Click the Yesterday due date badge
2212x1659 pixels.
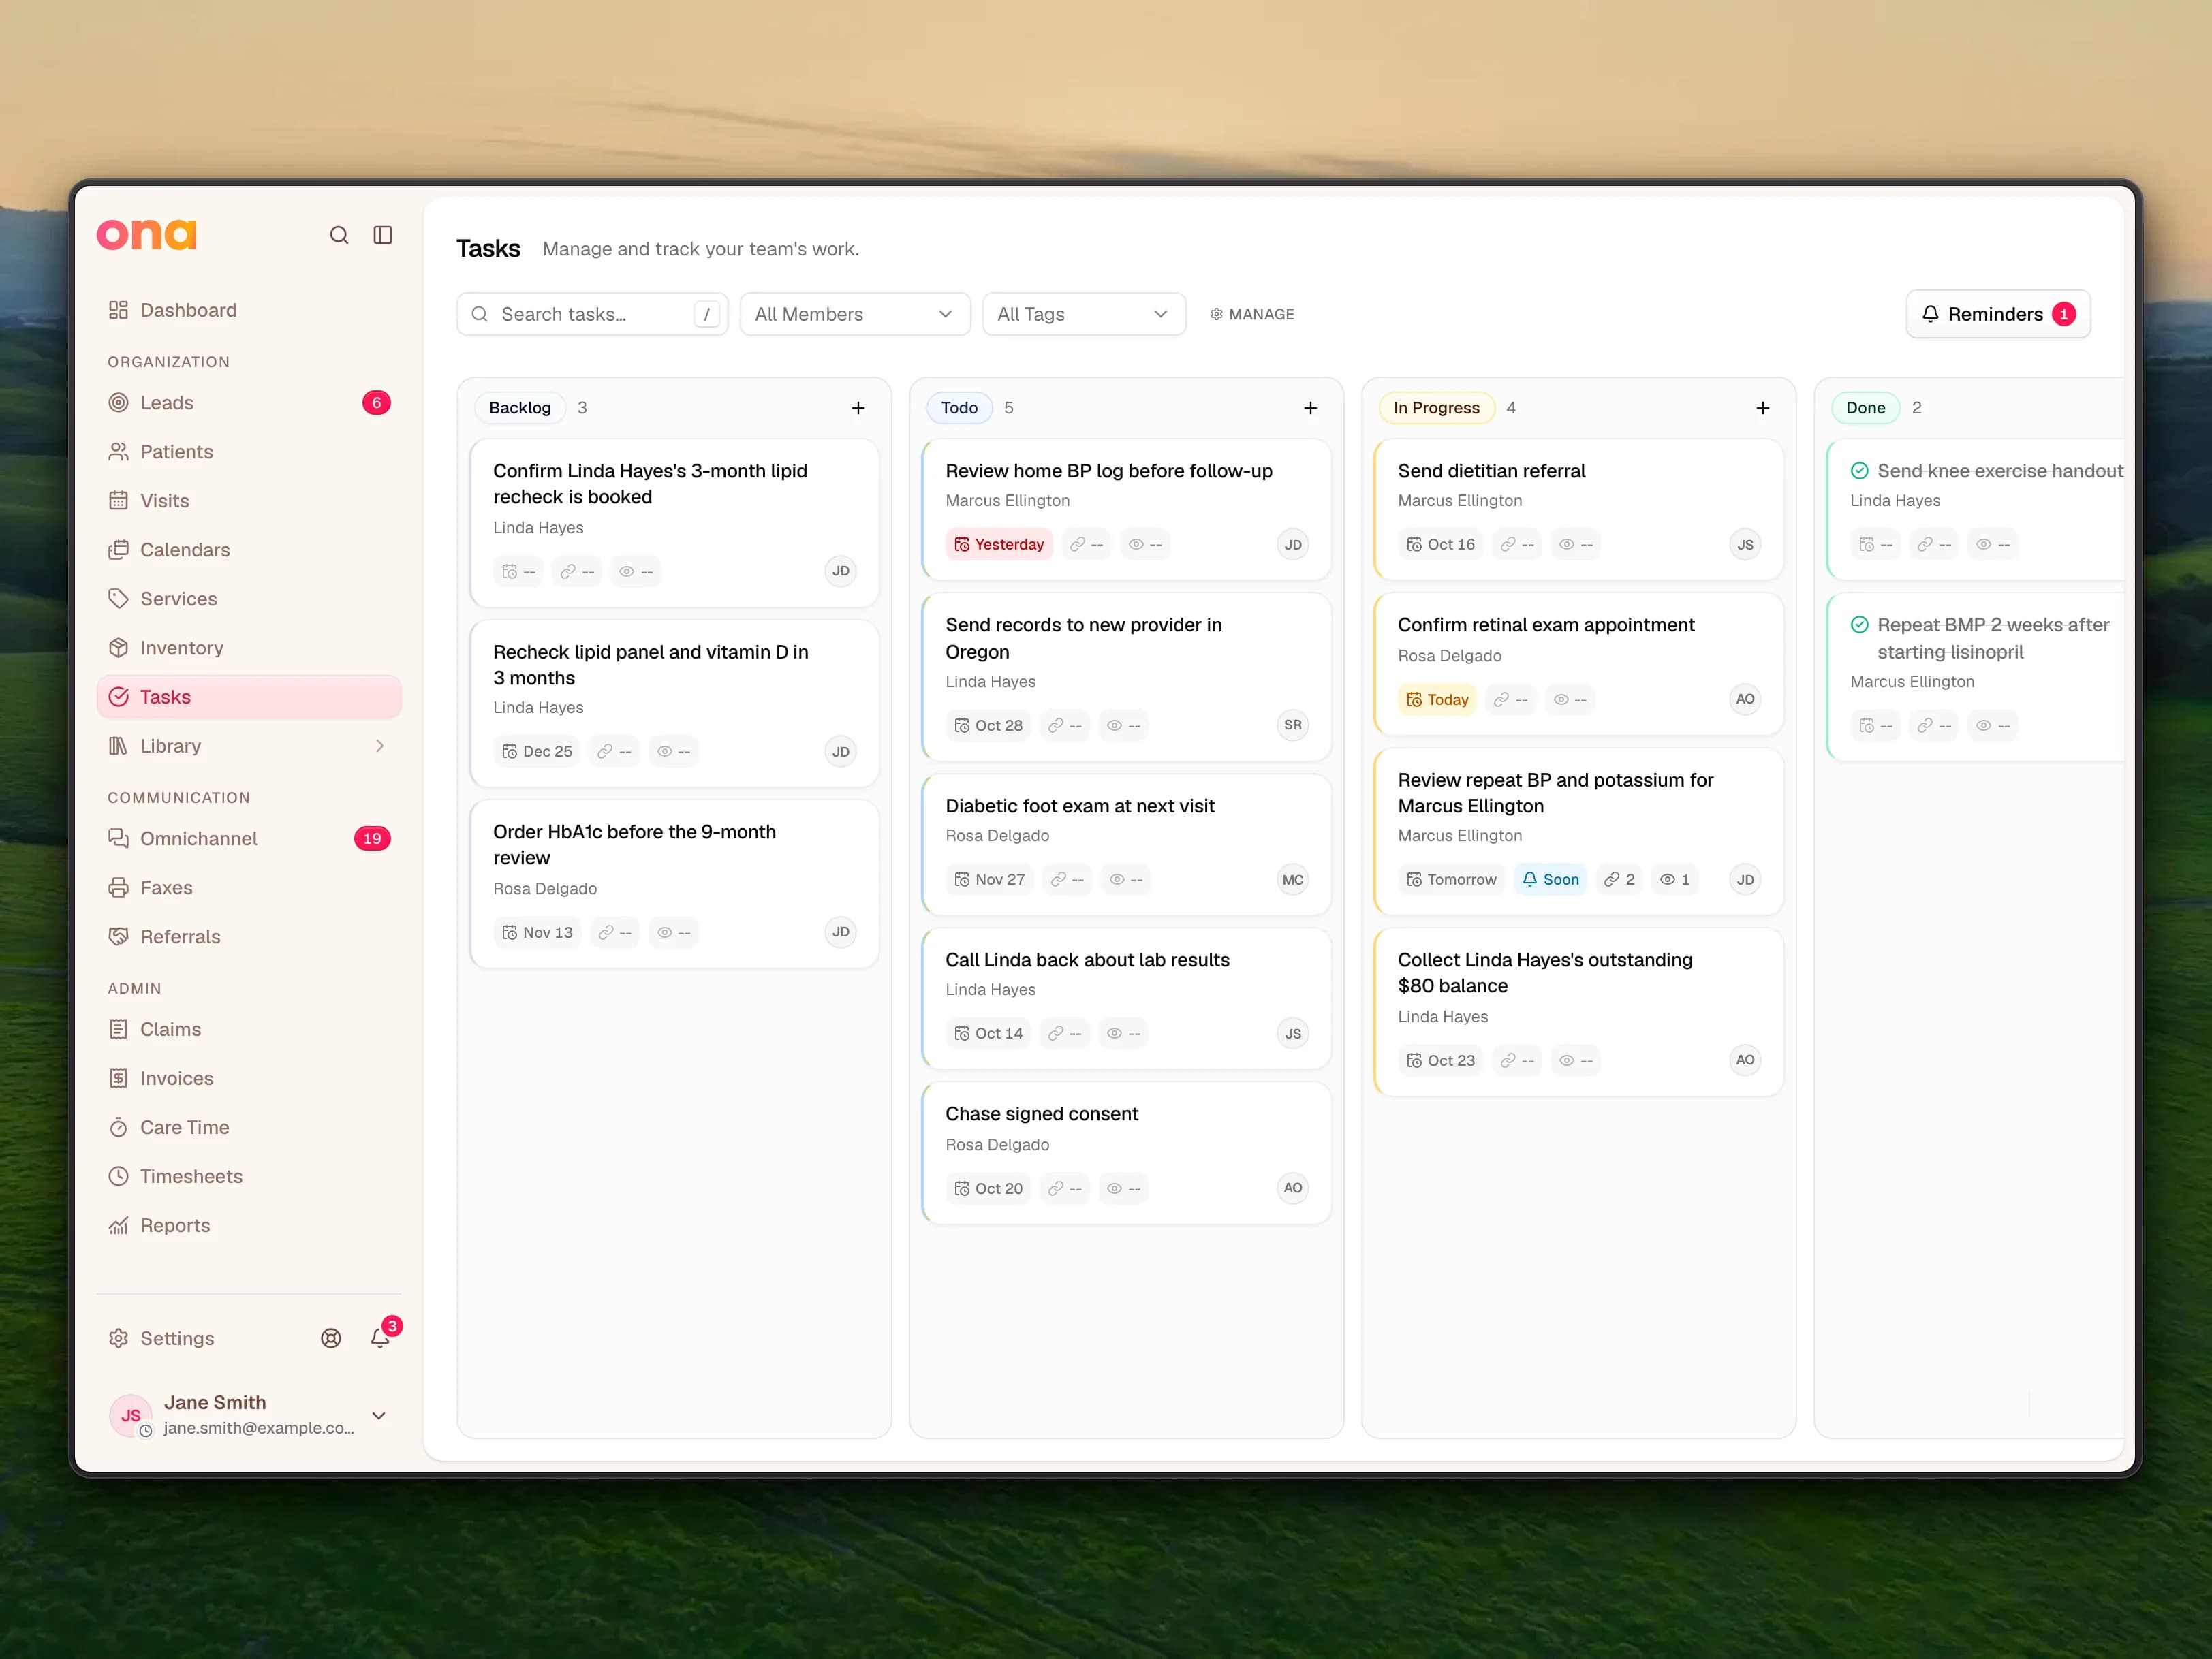click(998, 545)
